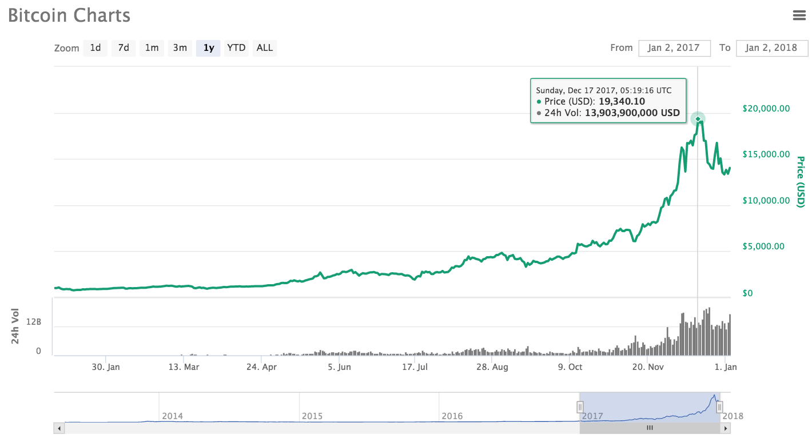This screenshot has height=446, width=812.
Task: Click the tooltip price value 19,340.10
Action: 622,101
